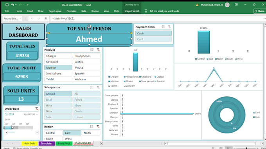Click the Ribbon Display Options icon
Image resolution: width=266 pixels, height=149 pixels.
point(236,5)
